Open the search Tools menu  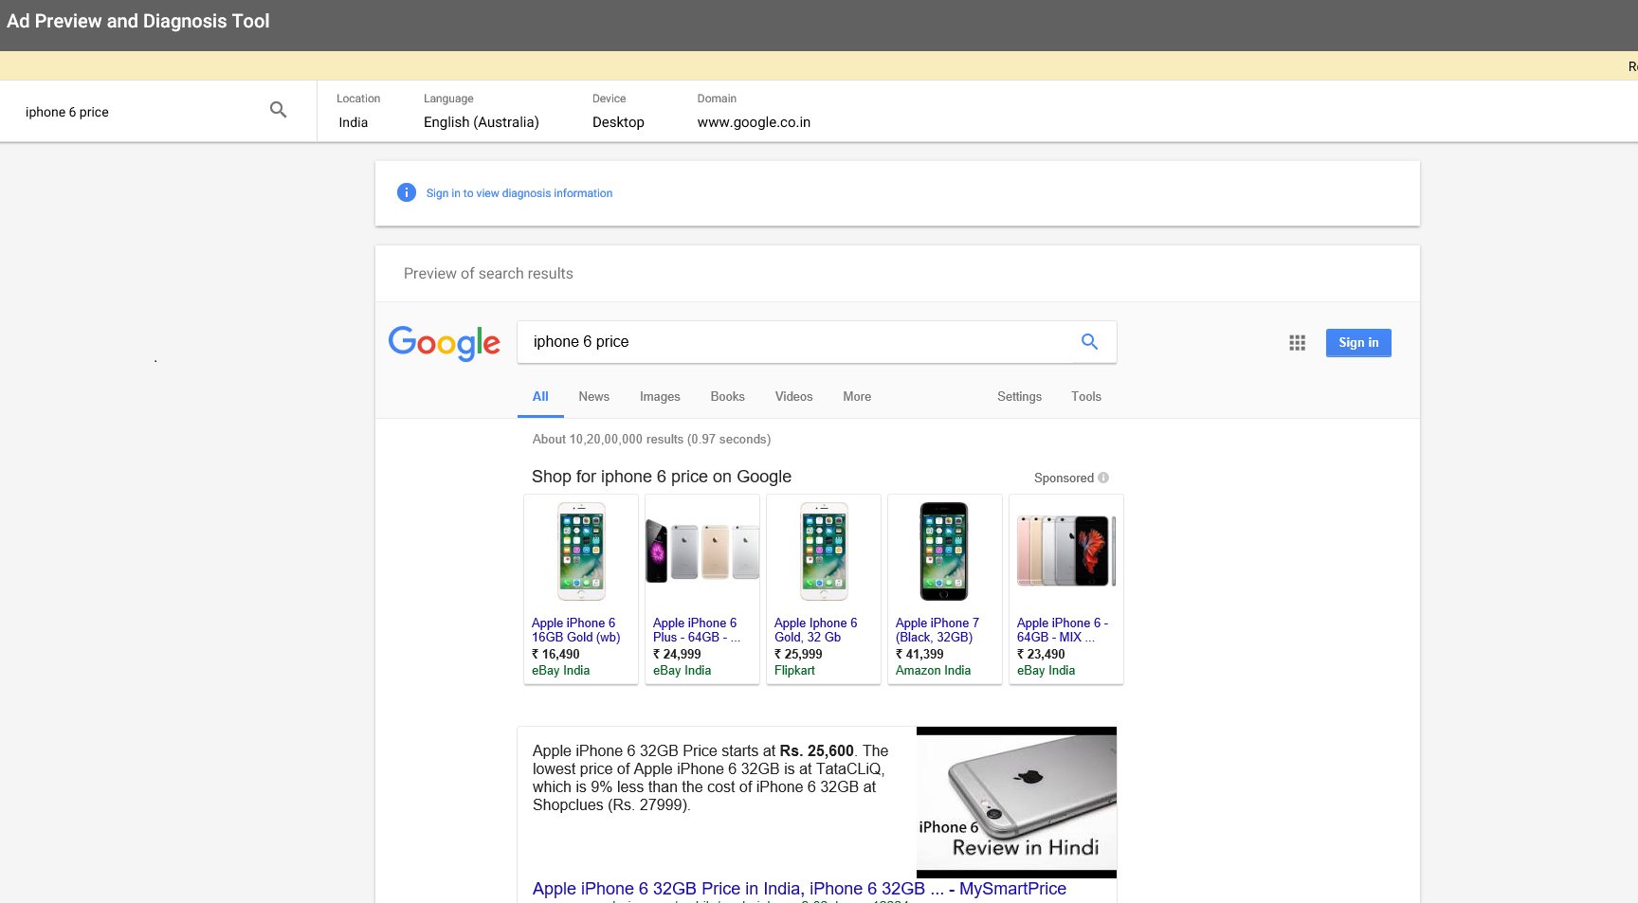pos(1086,396)
